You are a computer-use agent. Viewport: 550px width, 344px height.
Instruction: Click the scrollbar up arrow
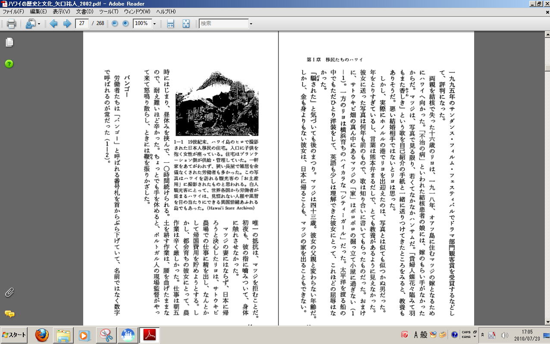pos(547,34)
